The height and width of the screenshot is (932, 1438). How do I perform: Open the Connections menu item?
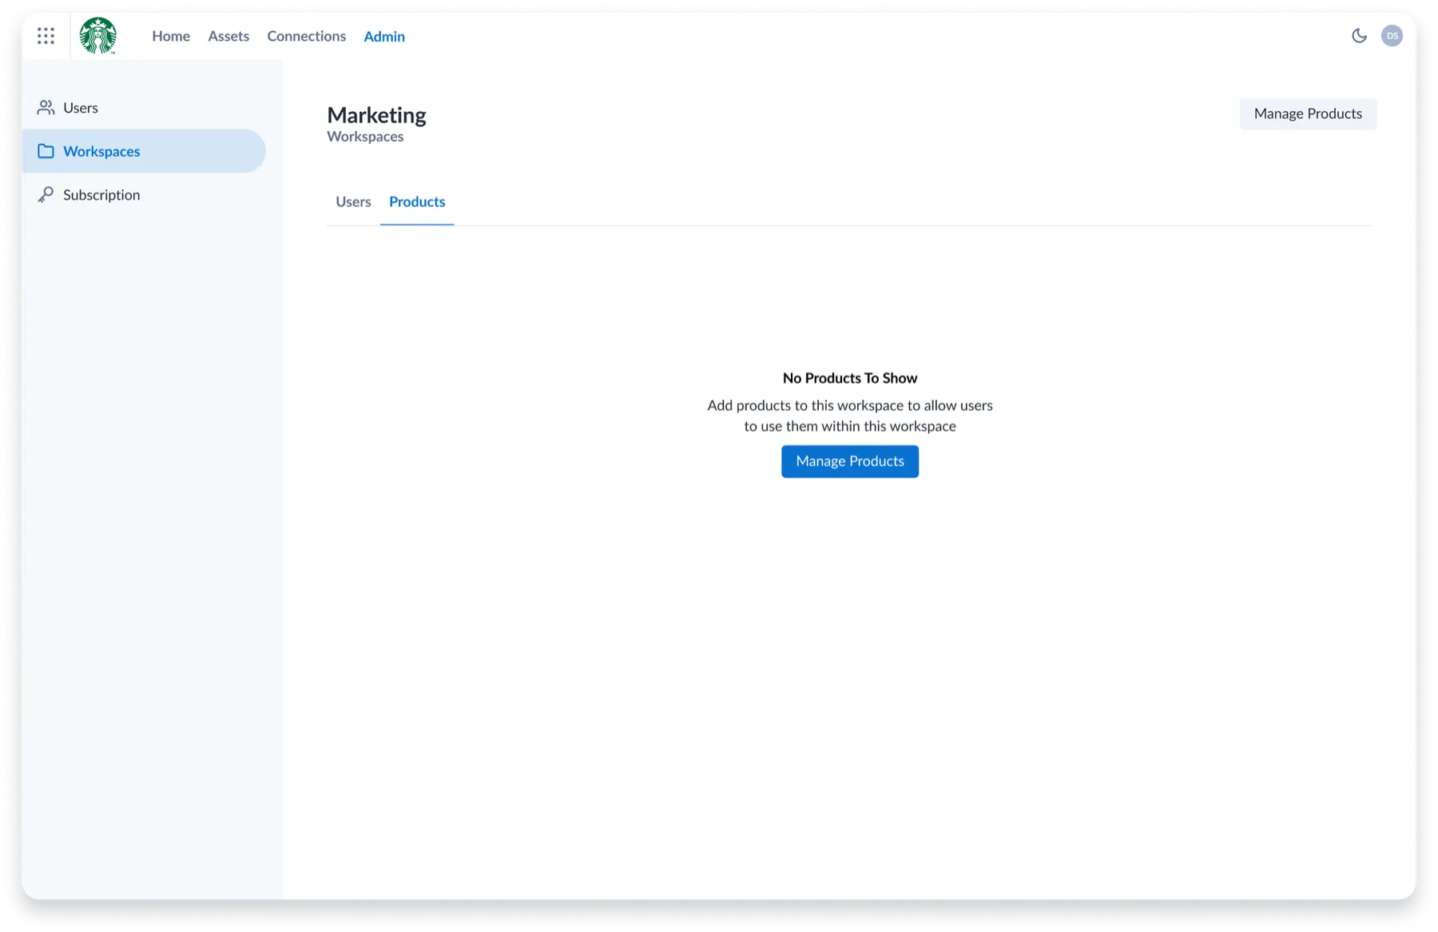(307, 36)
